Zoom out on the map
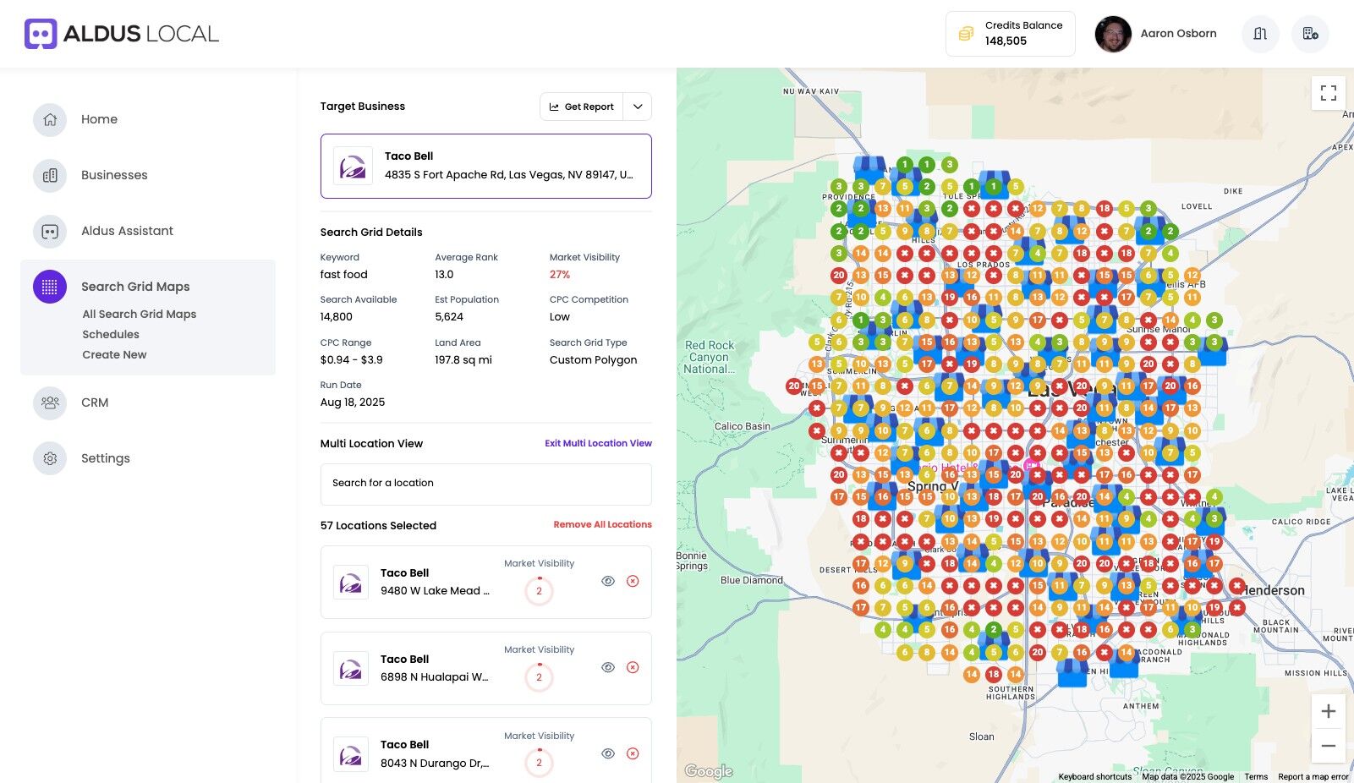 [x=1329, y=746]
